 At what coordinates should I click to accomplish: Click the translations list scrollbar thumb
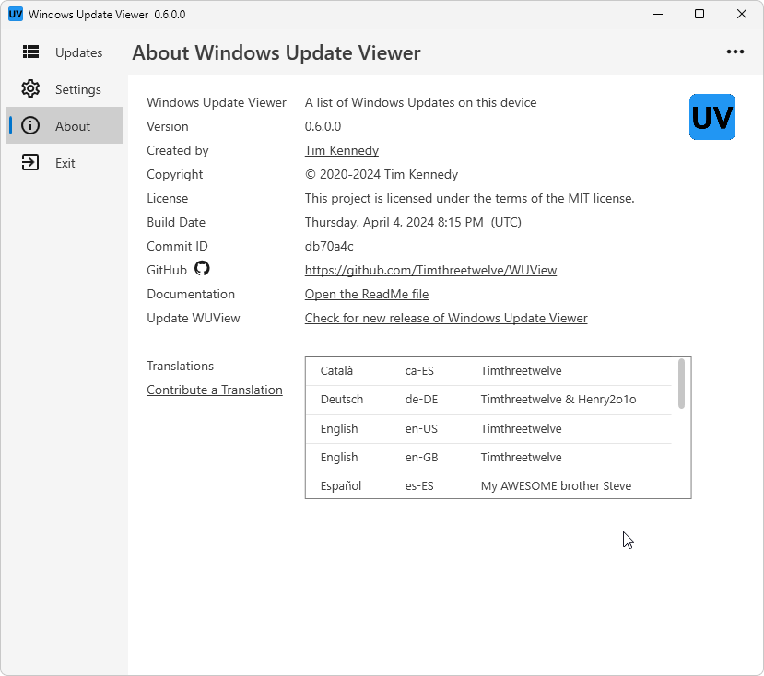pos(681,383)
